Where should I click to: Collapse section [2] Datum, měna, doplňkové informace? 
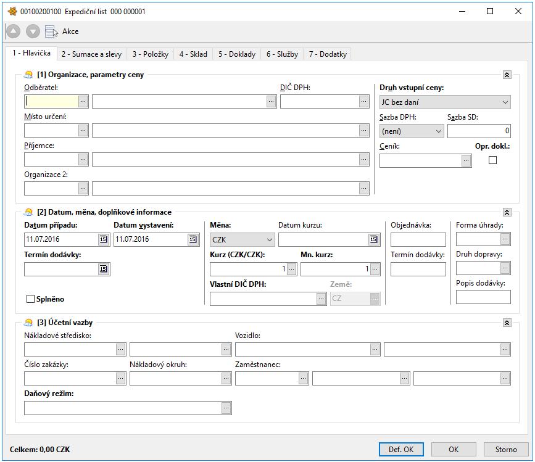coord(507,212)
